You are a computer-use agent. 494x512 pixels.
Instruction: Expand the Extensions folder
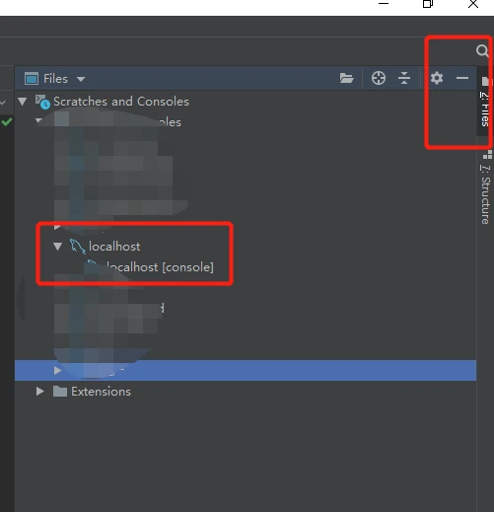[x=40, y=392]
